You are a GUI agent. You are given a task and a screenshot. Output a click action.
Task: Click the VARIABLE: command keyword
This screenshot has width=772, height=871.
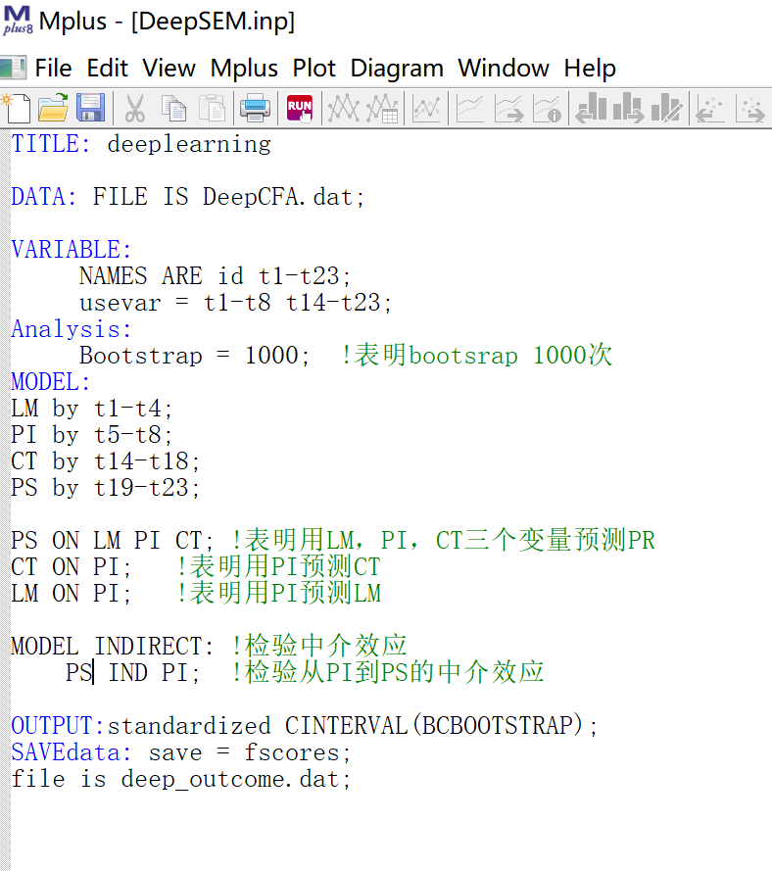click(x=72, y=250)
